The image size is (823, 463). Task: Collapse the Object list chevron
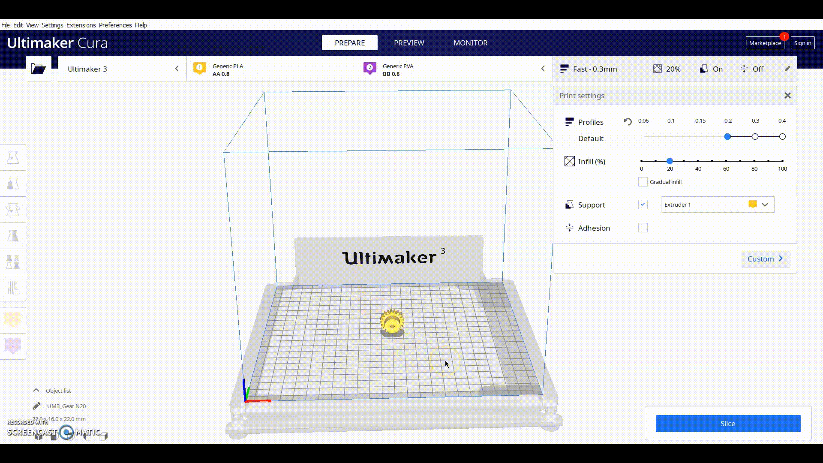click(36, 390)
